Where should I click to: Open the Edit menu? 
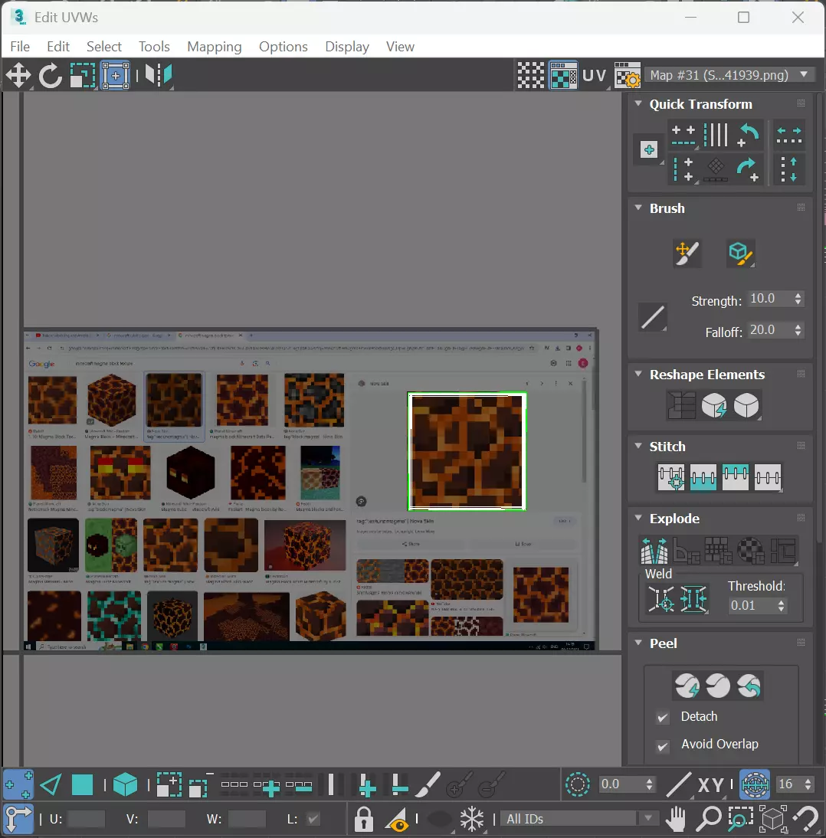57,47
